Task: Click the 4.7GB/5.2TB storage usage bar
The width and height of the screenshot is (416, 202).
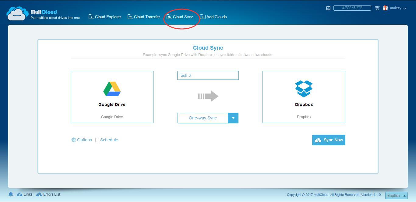Action: [352, 8]
